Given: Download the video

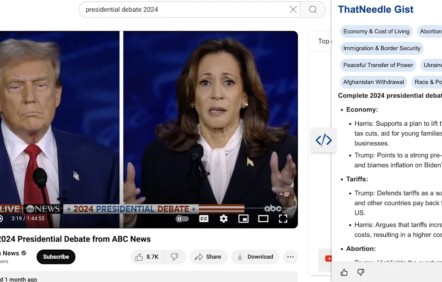Looking at the screenshot, I should (x=256, y=257).
